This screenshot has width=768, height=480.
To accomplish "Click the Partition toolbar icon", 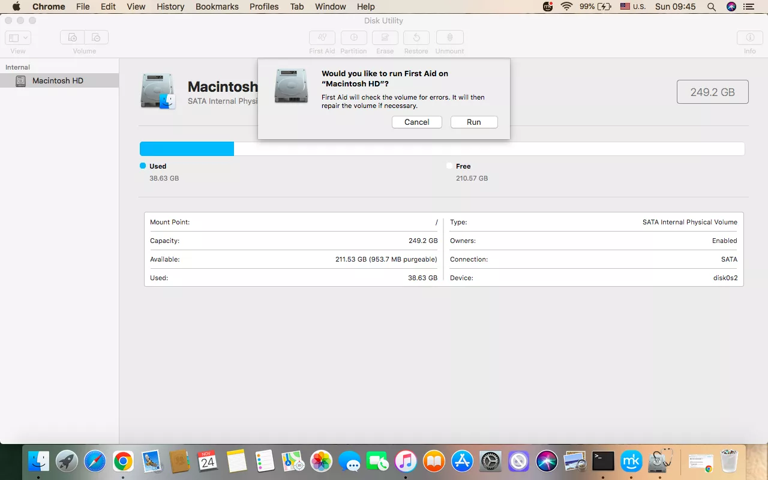I will 353,37.
